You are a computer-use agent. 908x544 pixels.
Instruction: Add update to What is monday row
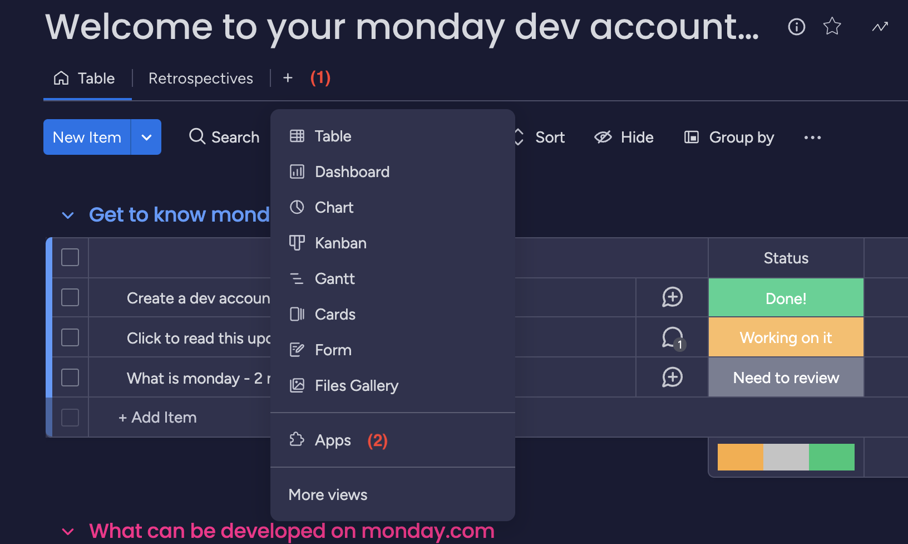(672, 378)
